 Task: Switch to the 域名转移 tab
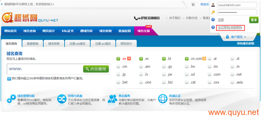[54, 44]
